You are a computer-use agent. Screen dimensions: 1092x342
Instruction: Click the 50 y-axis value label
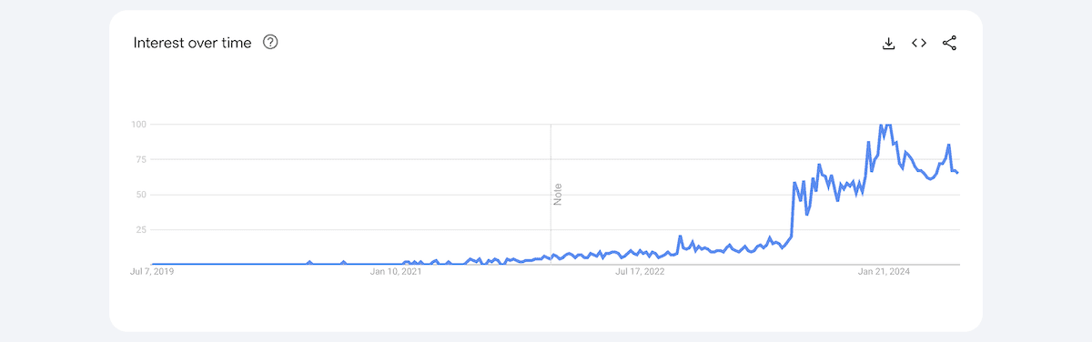pos(143,195)
